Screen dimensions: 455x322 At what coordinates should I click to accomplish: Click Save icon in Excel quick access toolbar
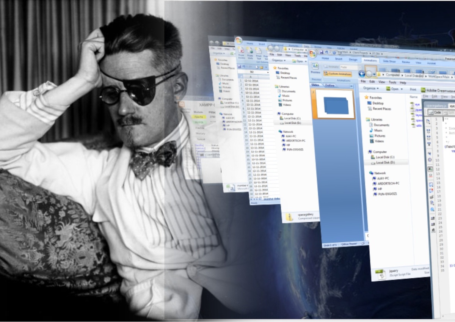coord(239,66)
